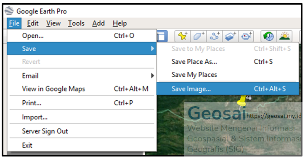The image size is (305, 159).
Task: Select Save Image... from submenu
Action: pyautogui.click(x=228, y=89)
